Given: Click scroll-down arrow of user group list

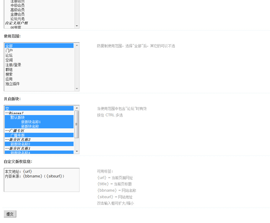Looking at the screenshot, I should 77,26.
